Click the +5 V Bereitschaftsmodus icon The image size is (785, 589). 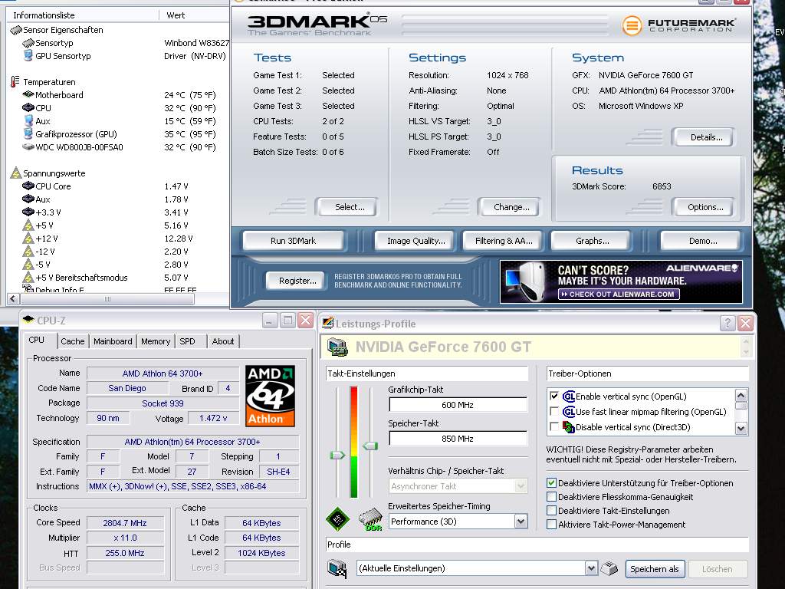(28, 277)
